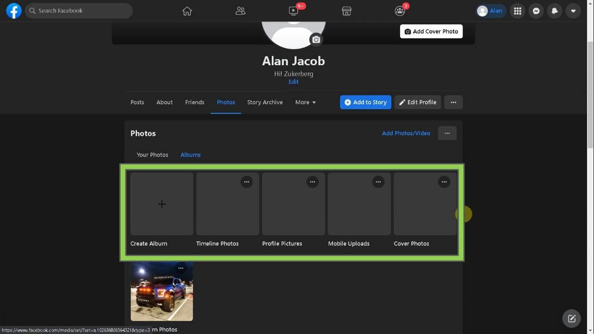The height and width of the screenshot is (334, 594).
Task: Click Add Cover Photo button
Action: click(x=431, y=31)
